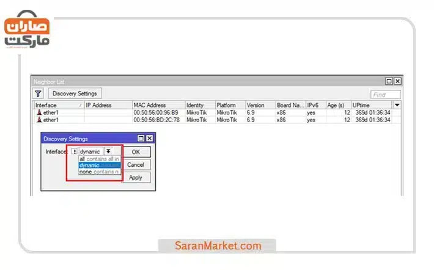This screenshot has width=434, height=270.
Task: Click the filter funnel icon
Action: click(38, 93)
